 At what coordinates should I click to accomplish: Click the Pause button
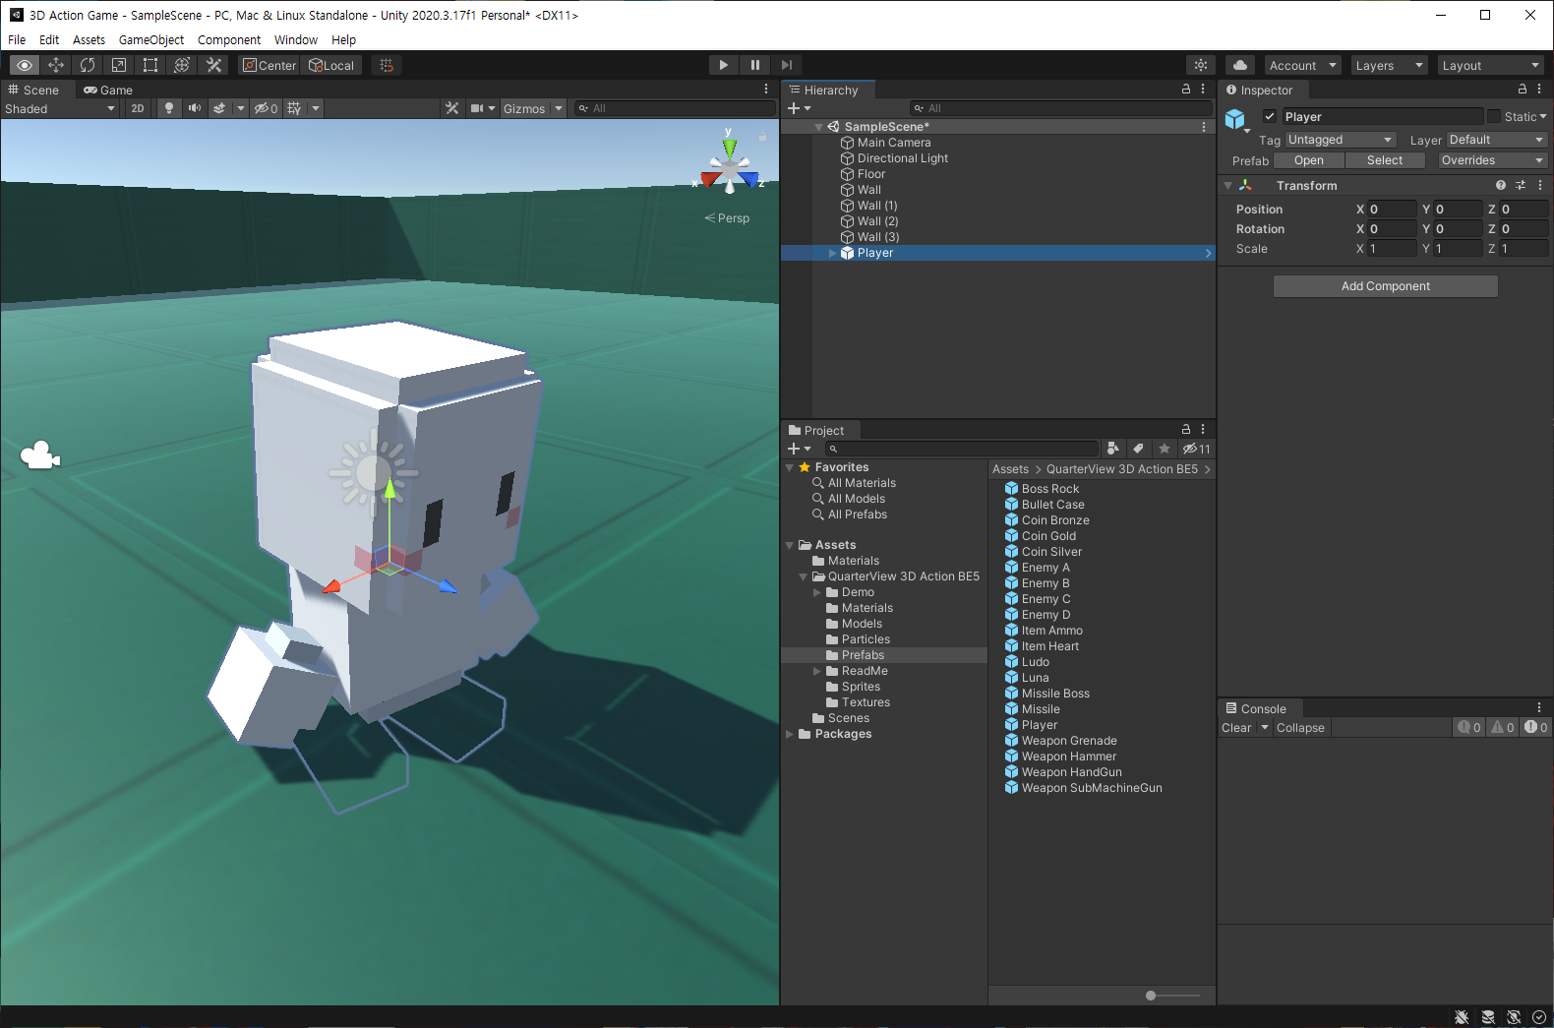(755, 65)
